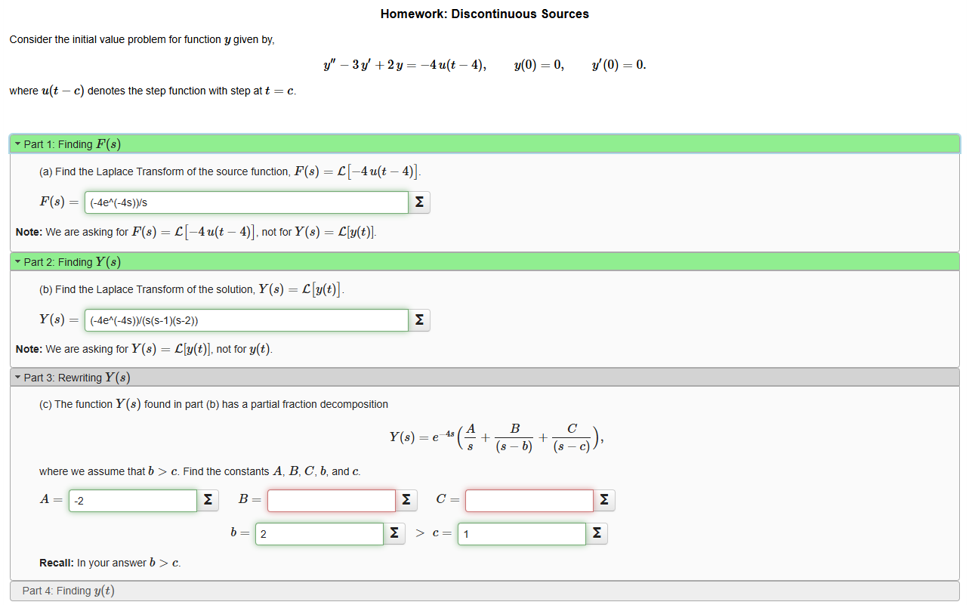Activate the sigma preview for constant C

tap(603, 500)
